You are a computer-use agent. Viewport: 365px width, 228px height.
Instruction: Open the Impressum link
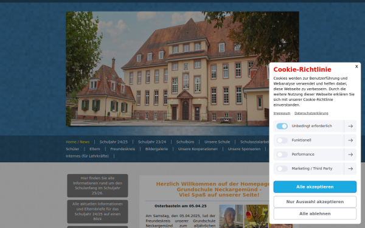tap(282, 113)
